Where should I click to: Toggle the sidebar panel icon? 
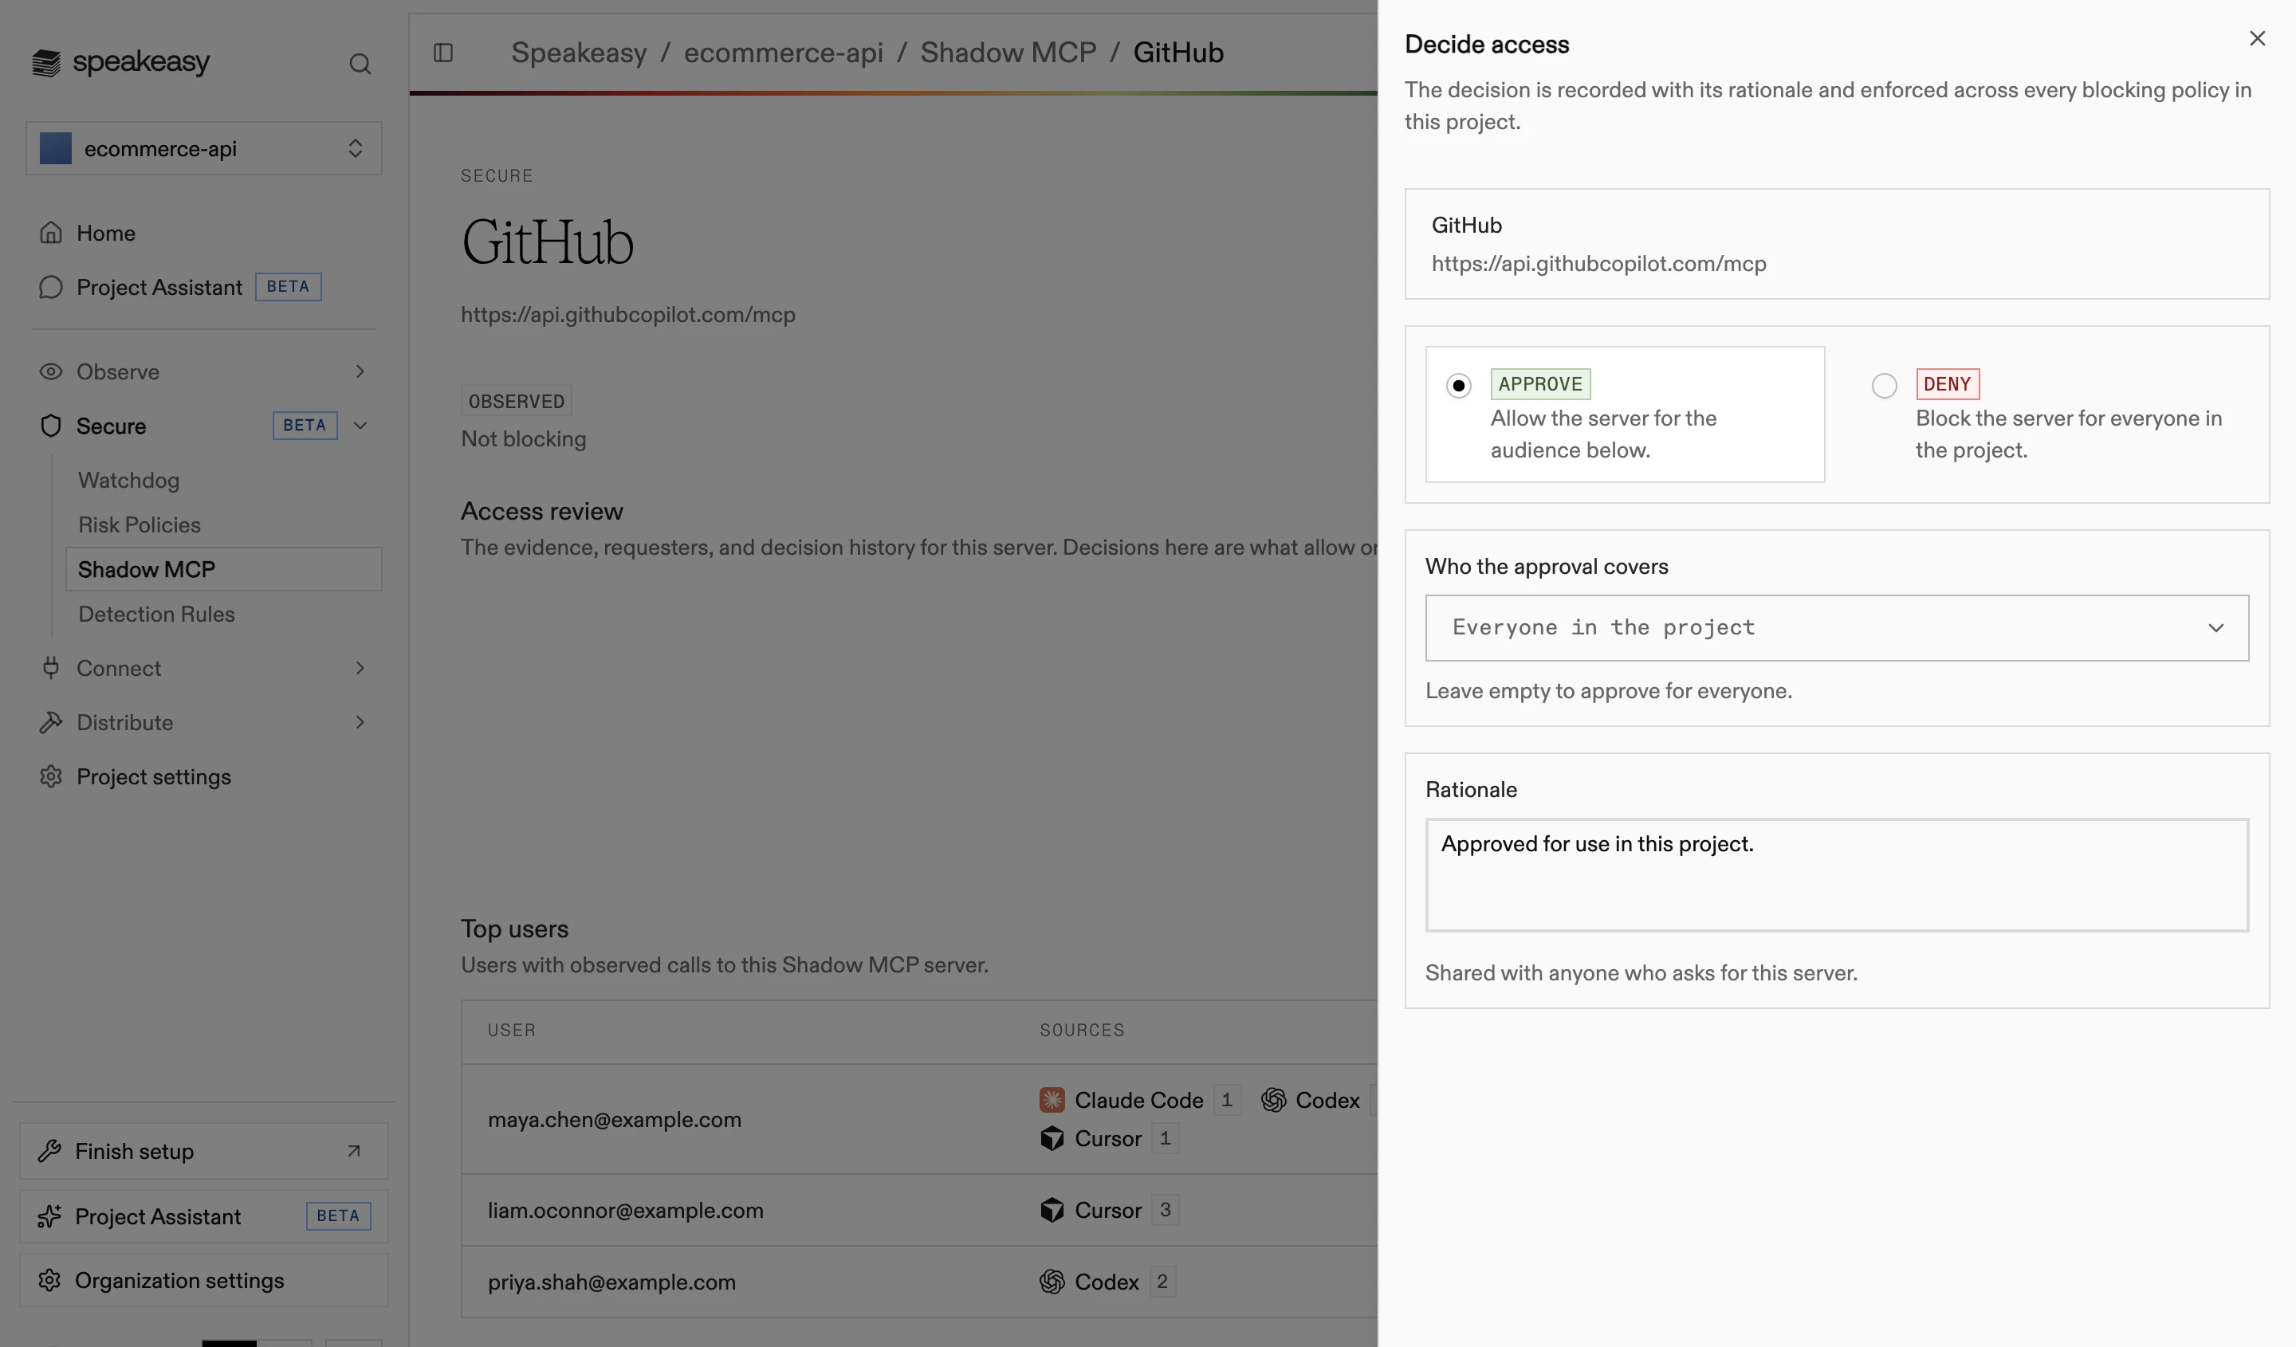coord(444,53)
